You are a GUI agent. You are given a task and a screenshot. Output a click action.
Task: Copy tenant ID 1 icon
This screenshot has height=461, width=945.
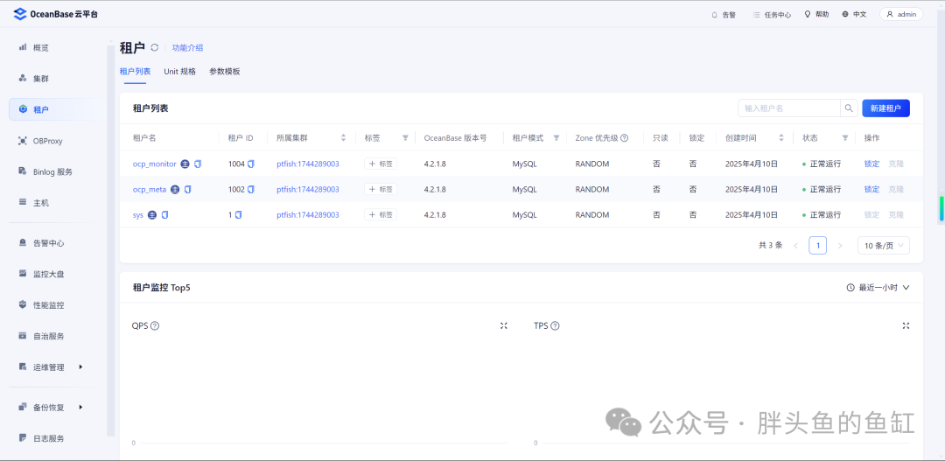[x=239, y=214]
